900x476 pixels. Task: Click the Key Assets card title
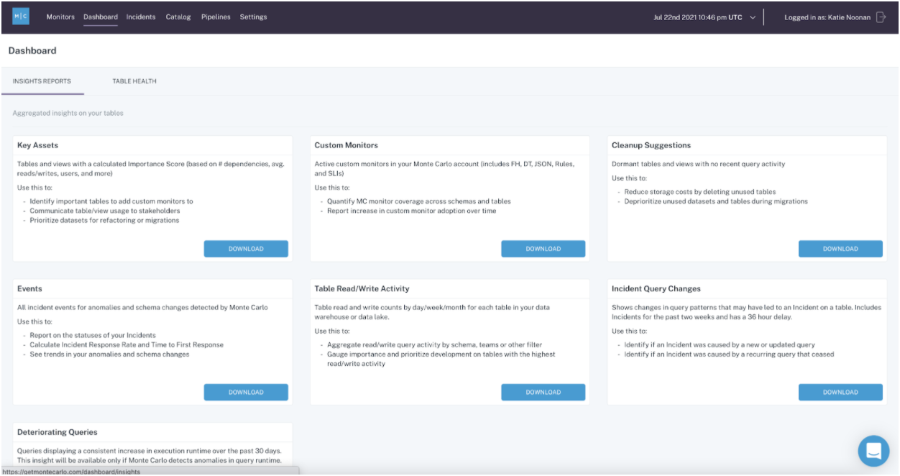[38, 145]
